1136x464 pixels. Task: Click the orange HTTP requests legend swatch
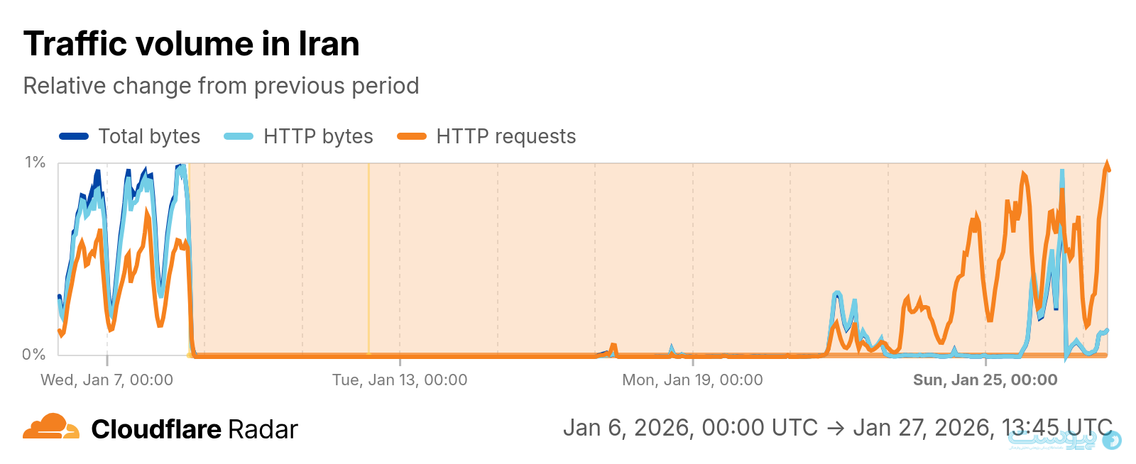coord(412,136)
